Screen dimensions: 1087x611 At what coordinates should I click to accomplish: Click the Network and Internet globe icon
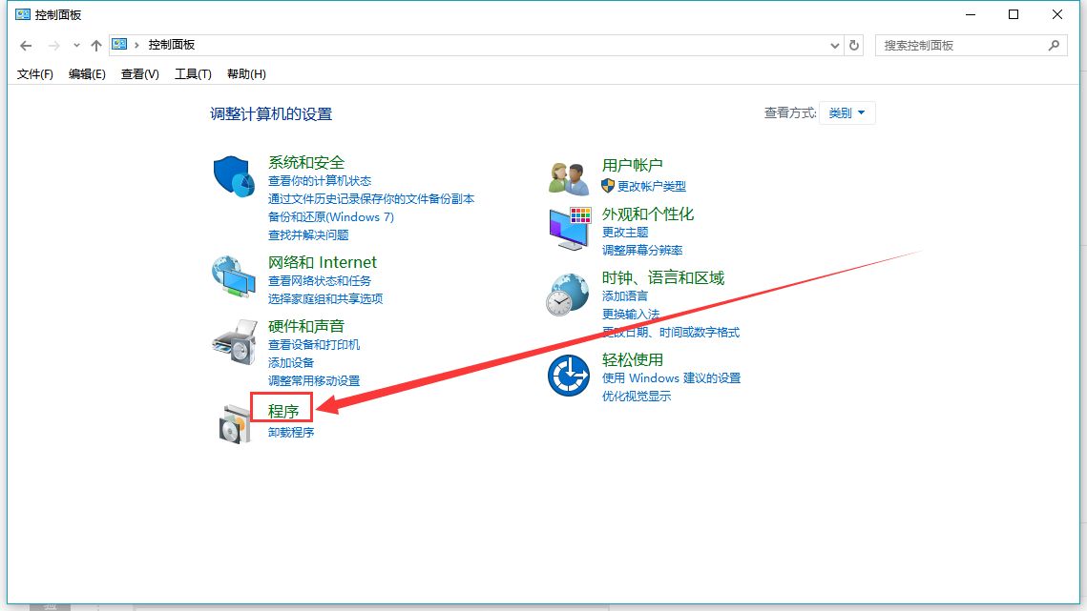[x=234, y=276]
